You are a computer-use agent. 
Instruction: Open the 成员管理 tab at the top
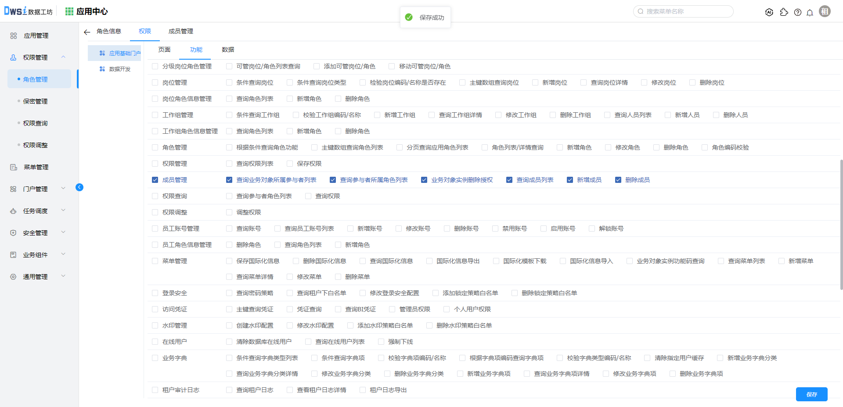pyautogui.click(x=181, y=32)
